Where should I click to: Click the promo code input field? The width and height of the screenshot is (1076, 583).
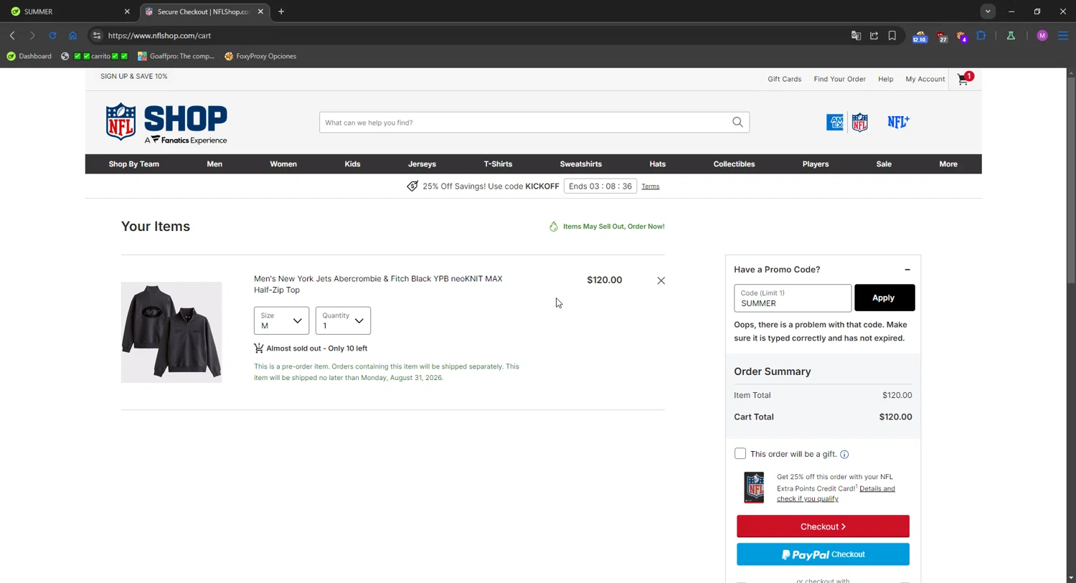tap(793, 298)
